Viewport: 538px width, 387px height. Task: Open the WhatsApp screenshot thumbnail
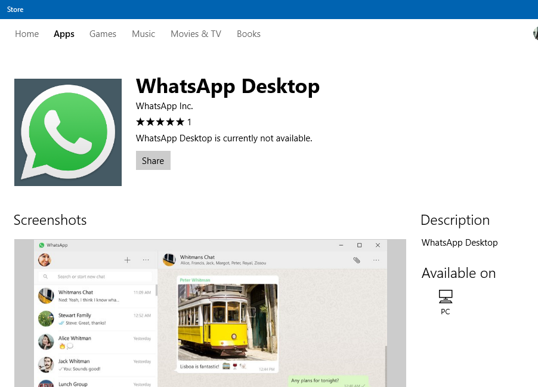210,313
